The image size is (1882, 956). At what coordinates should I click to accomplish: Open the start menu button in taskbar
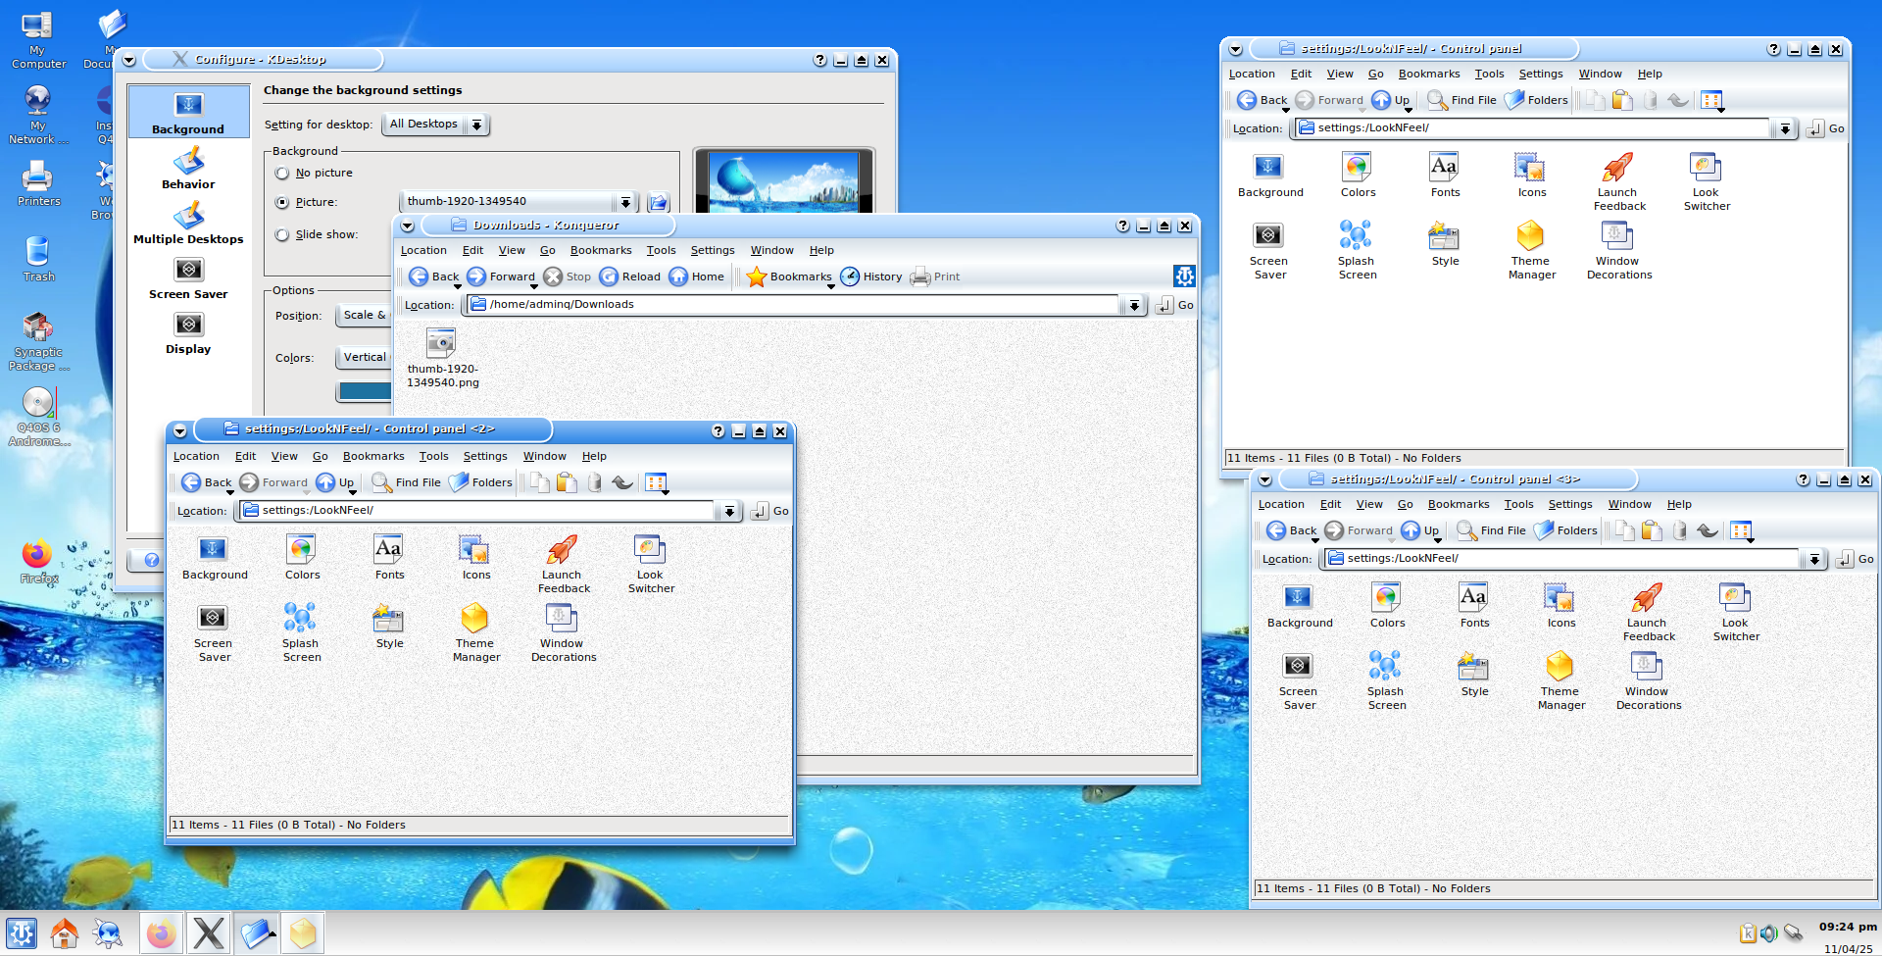[x=22, y=933]
